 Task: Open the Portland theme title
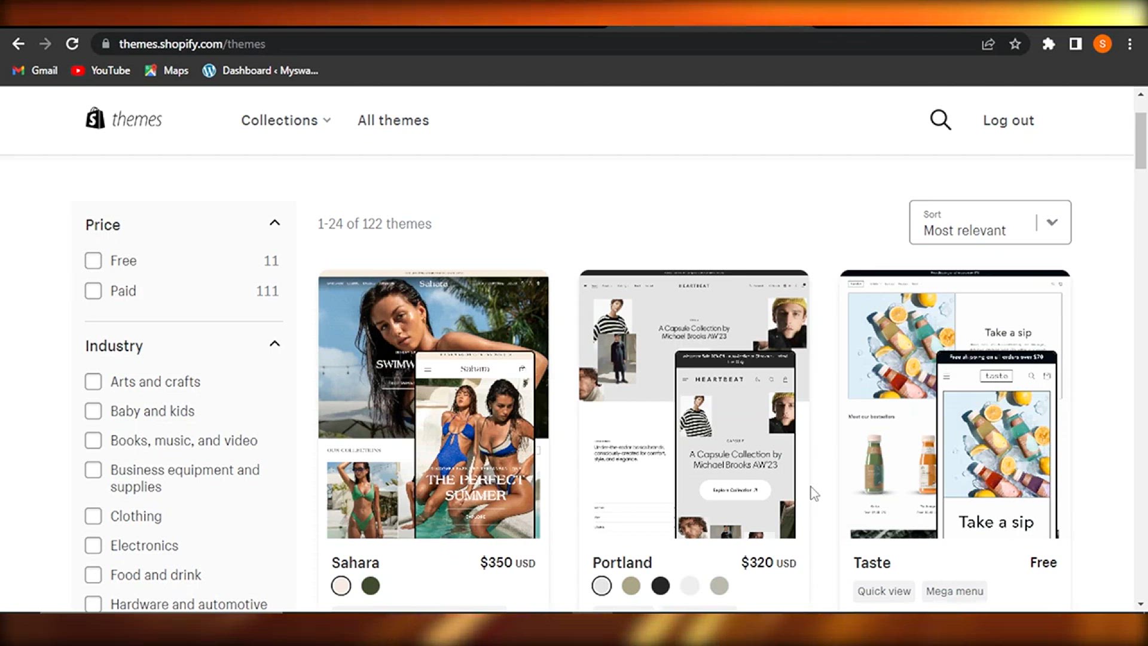tap(622, 563)
